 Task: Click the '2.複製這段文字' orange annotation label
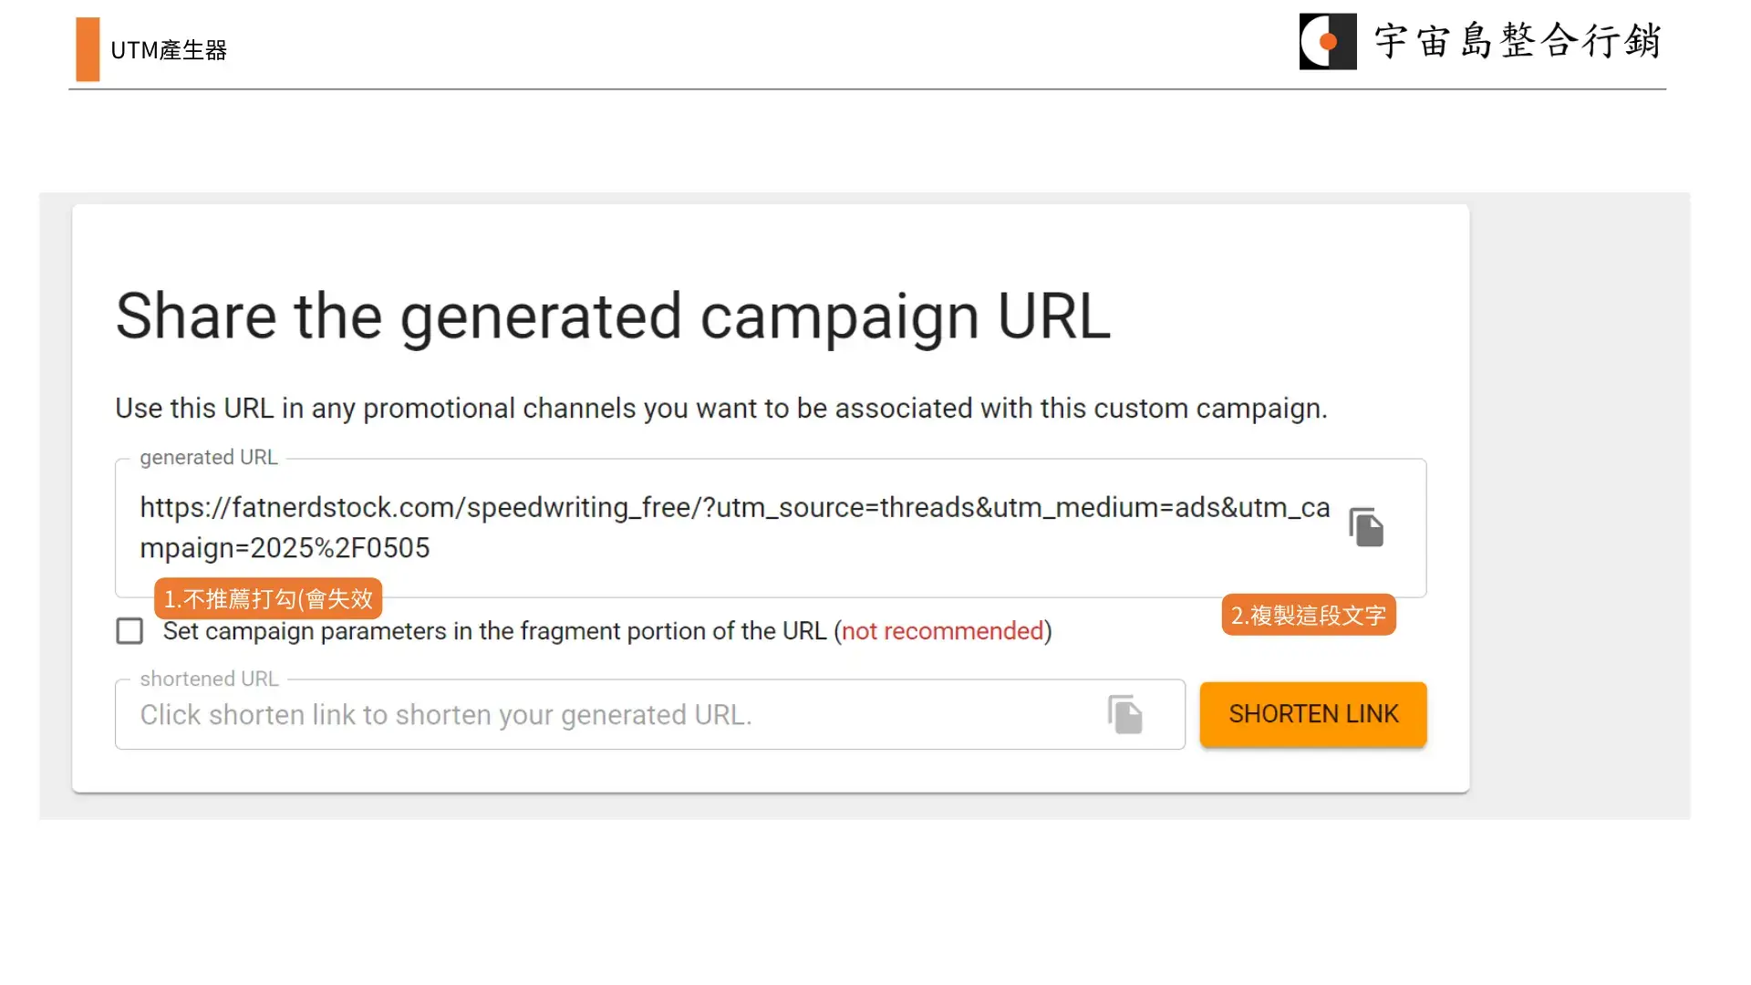pos(1309,616)
